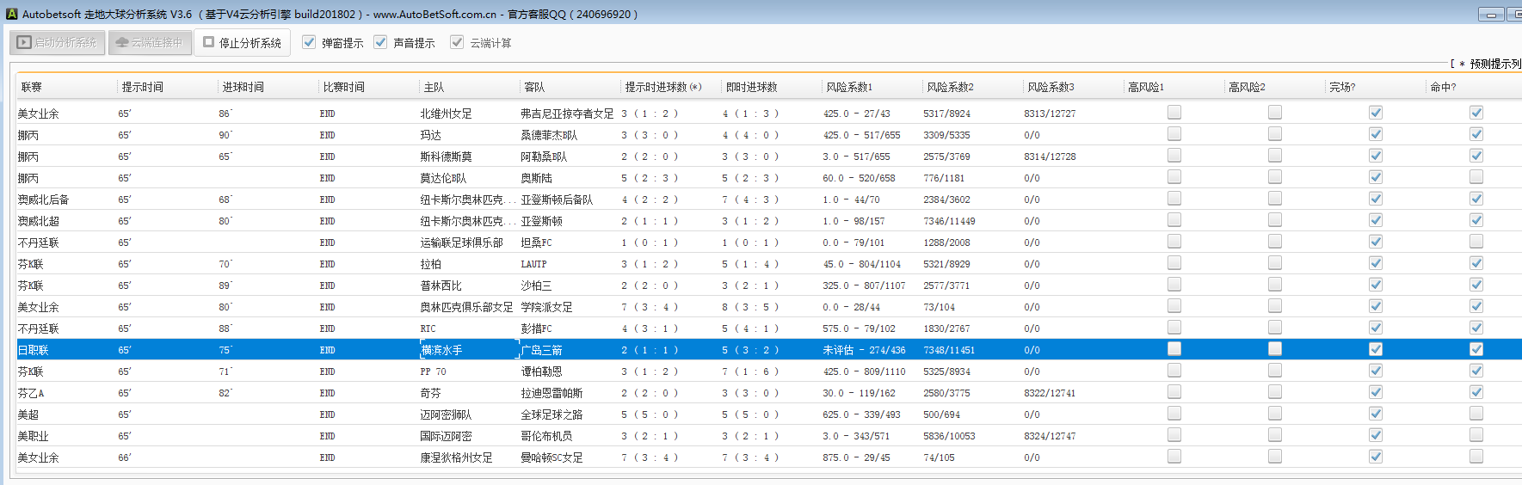Image resolution: width=1522 pixels, height=485 pixels.
Task: Check 高风险2 box for 迈阿密狮队 row
Action: (x=1274, y=414)
